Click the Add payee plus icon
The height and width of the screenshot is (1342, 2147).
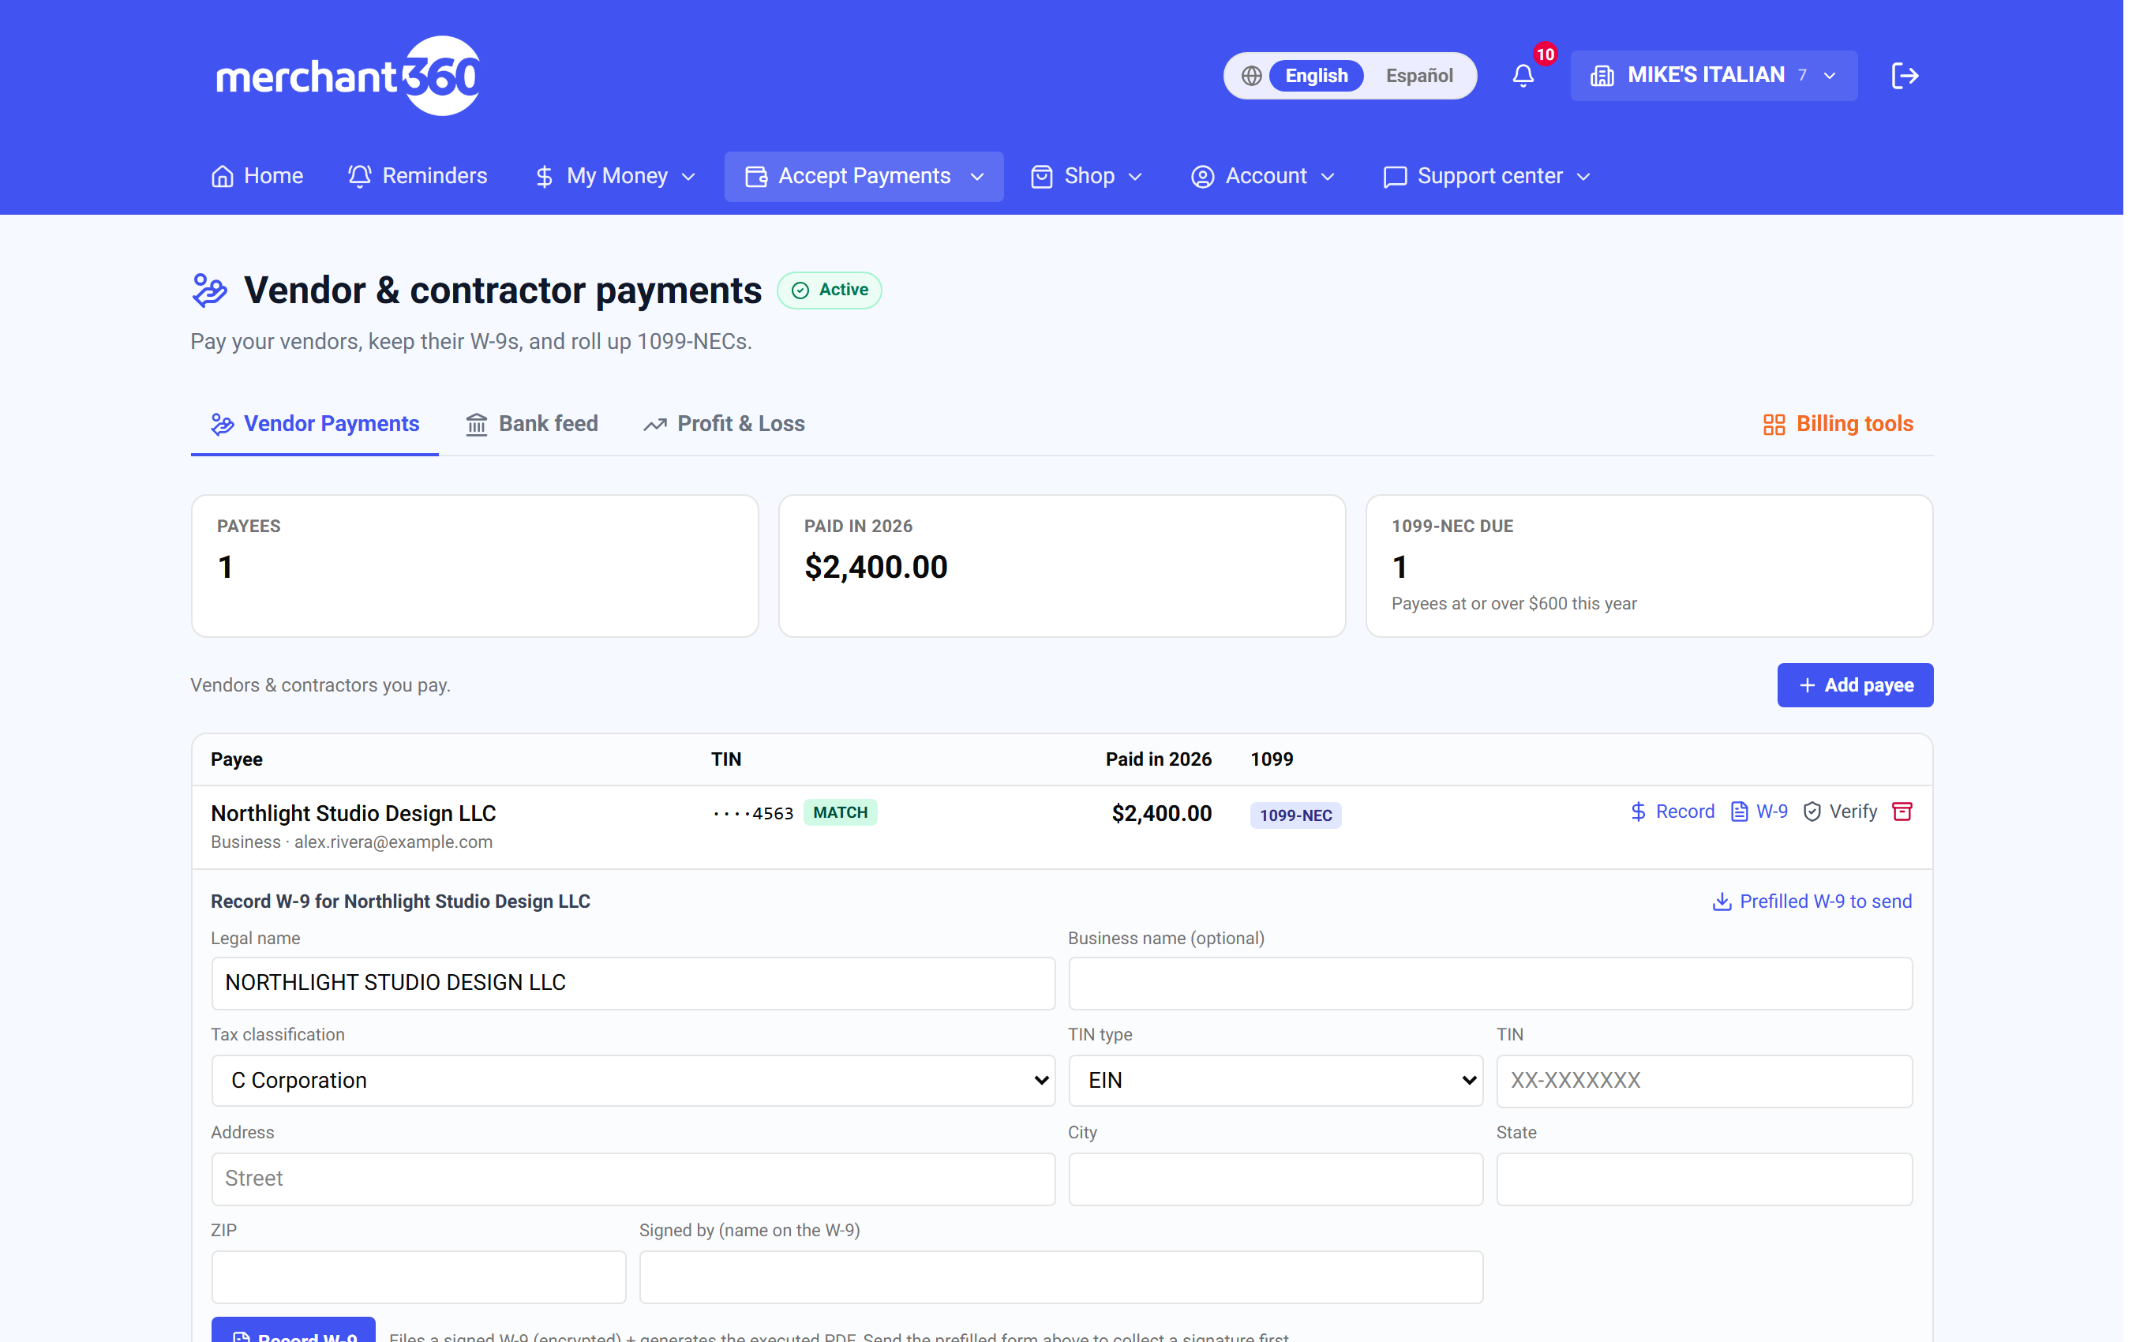[x=1808, y=685]
